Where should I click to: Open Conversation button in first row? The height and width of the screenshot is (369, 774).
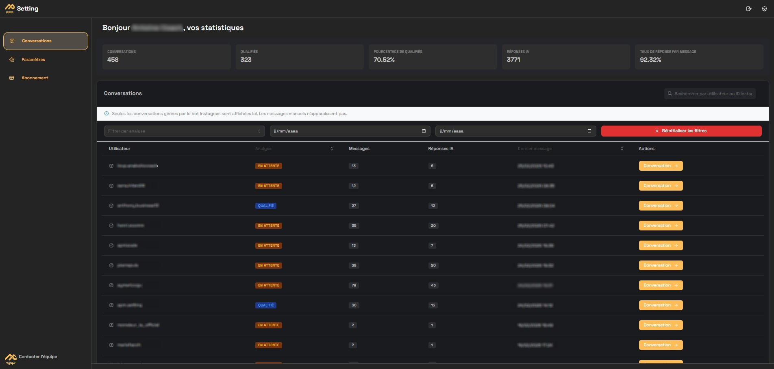[661, 166]
